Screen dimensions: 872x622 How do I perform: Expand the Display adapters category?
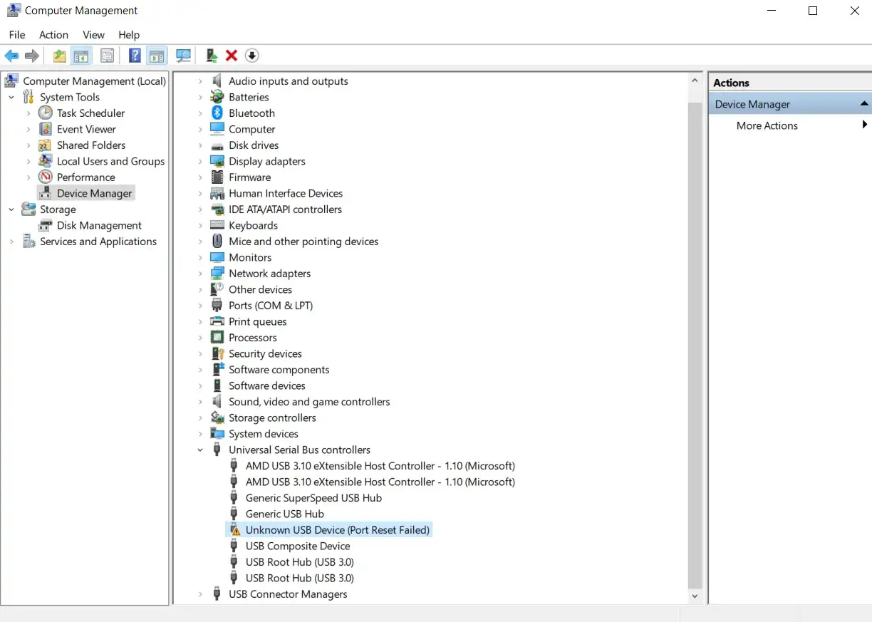click(200, 161)
